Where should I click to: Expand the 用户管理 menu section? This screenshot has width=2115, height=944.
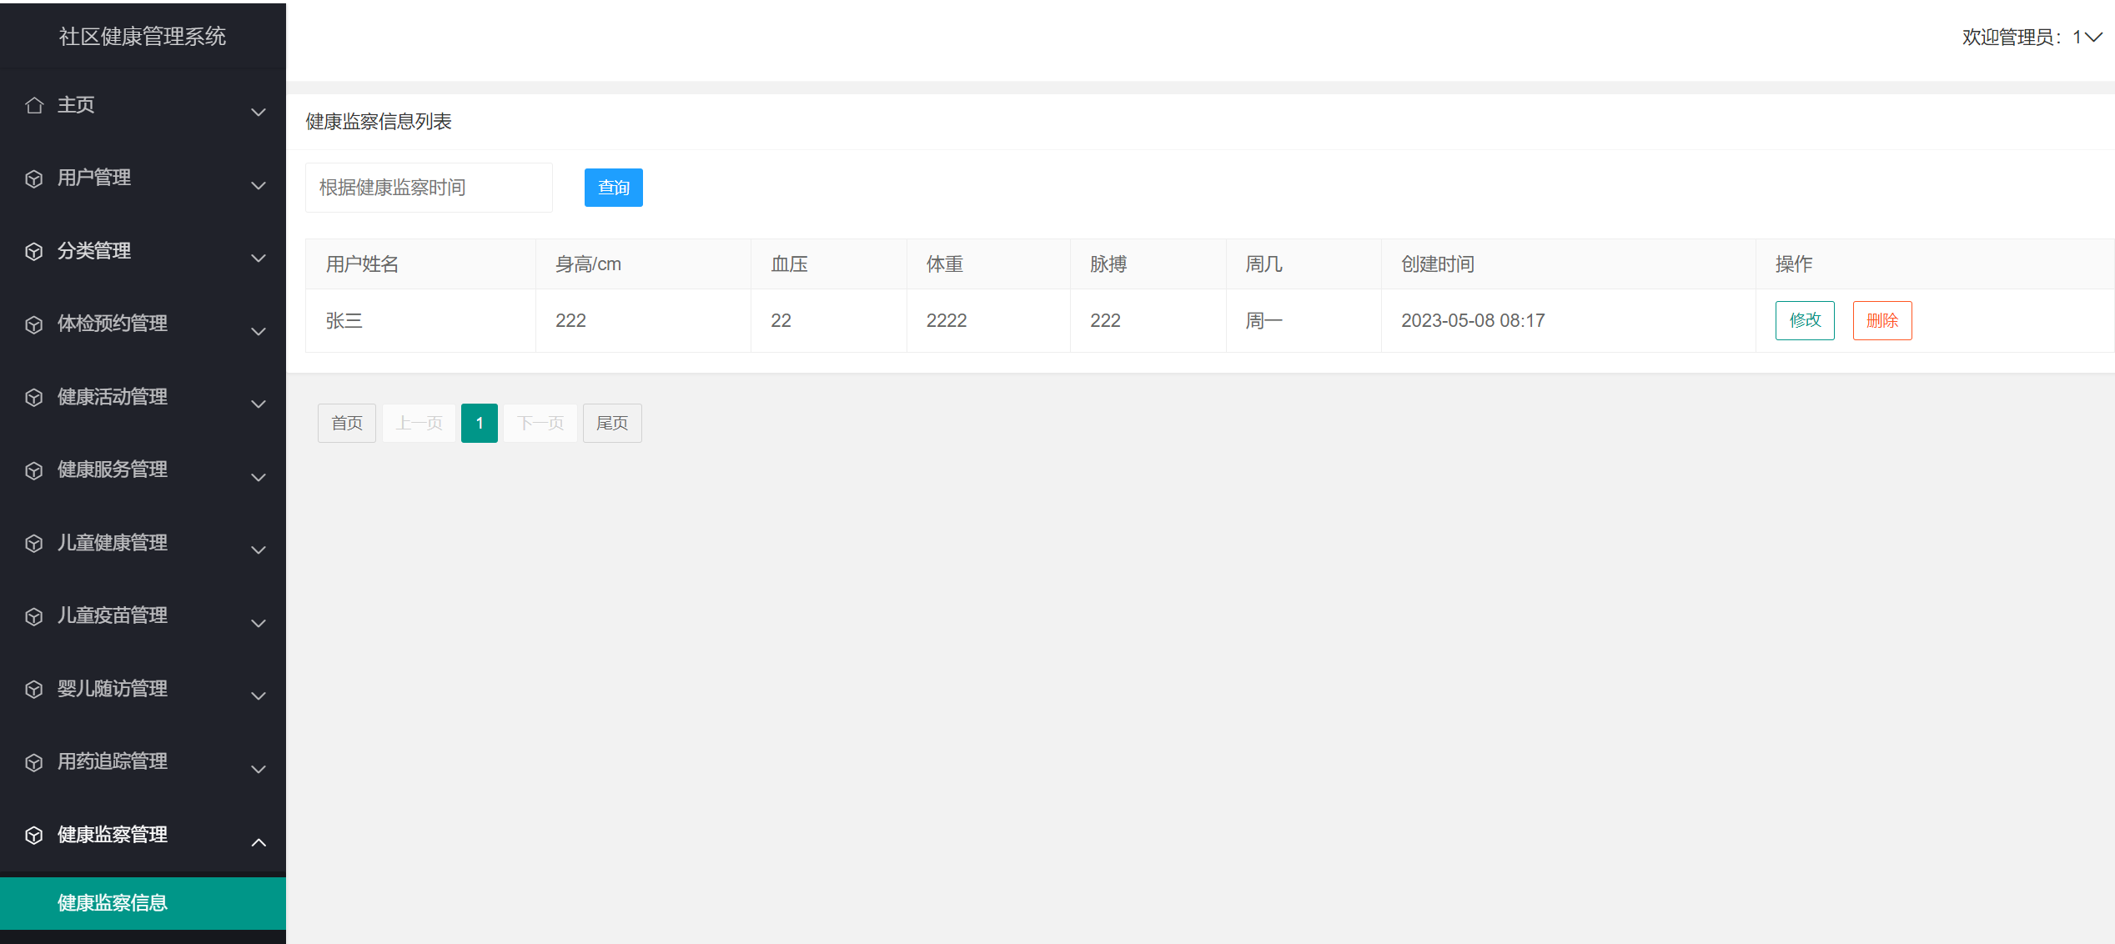[258, 185]
